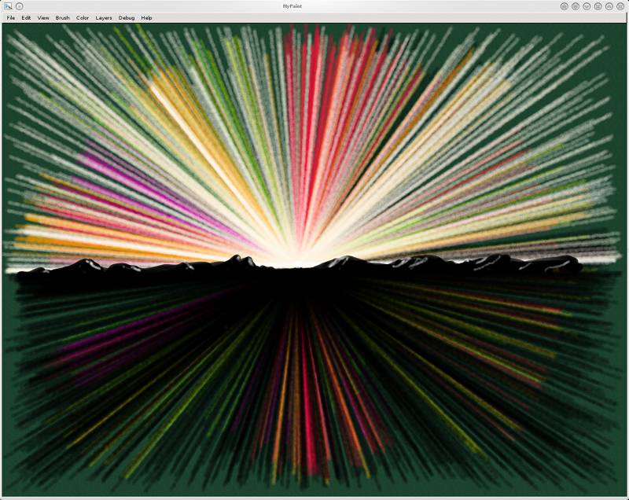
Task: Click the round pin button beside the app icon
Action: pos(19,6)
